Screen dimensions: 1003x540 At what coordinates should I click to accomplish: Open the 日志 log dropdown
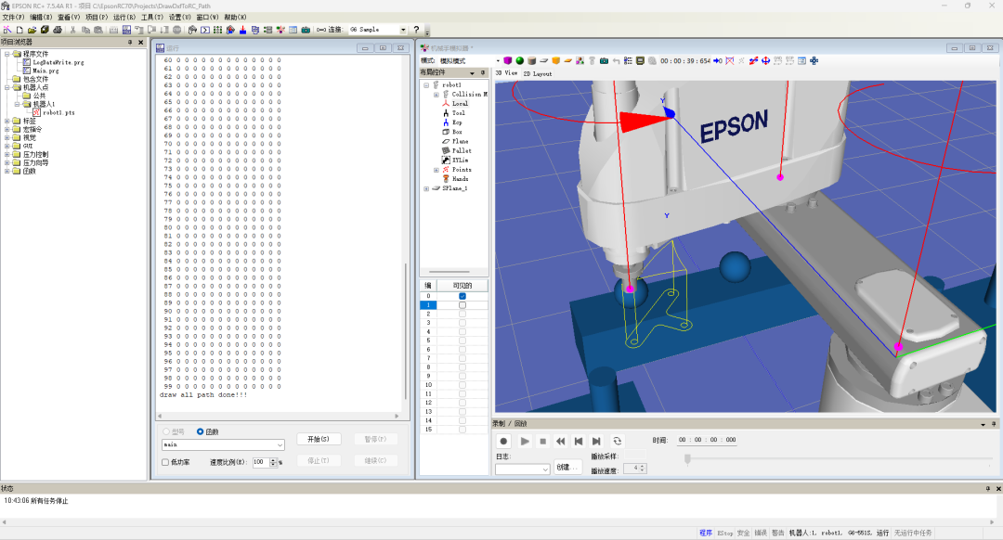pos(522,469)
